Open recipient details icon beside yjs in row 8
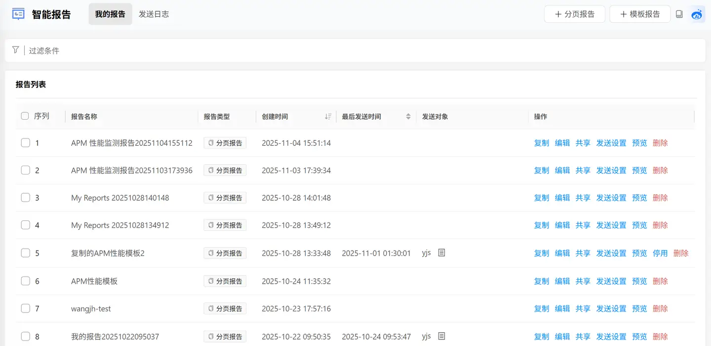 (442, 336)
